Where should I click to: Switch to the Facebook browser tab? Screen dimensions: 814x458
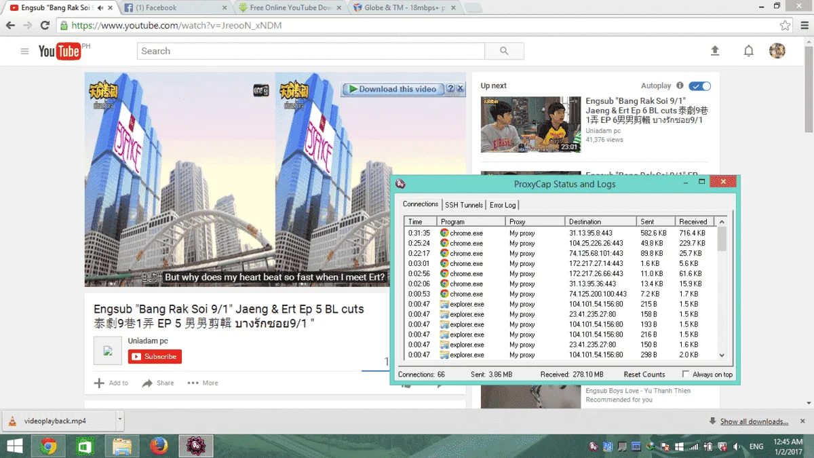coord(176,8)
